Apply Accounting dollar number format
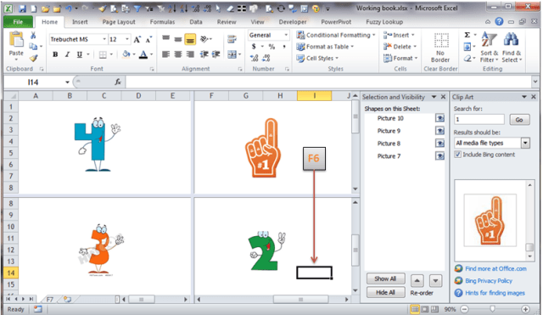 click(x=254, y=47)
